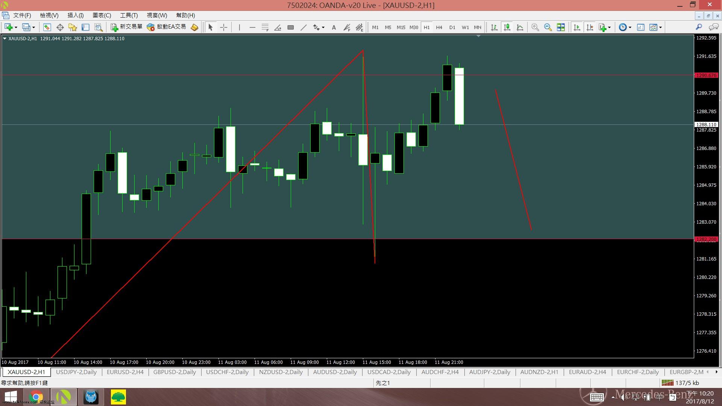Open the Indicators list tool
Screen dimensions: 722x406
click(x=603, y=27)
